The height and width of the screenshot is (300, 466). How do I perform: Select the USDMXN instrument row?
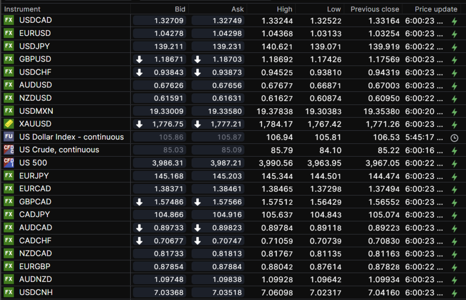pyautogui.click(x=35, y=111)
